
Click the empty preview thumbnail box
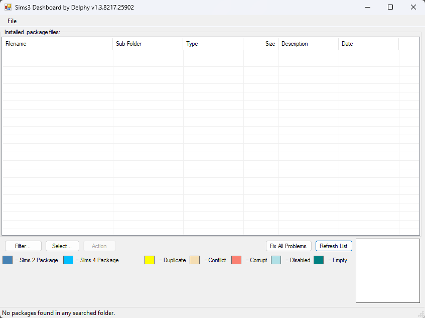[x=388, y=271]
